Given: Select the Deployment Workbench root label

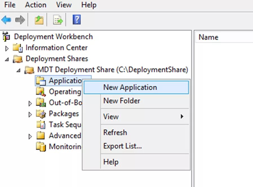Looking at the screenshot, I should point(54,37).
